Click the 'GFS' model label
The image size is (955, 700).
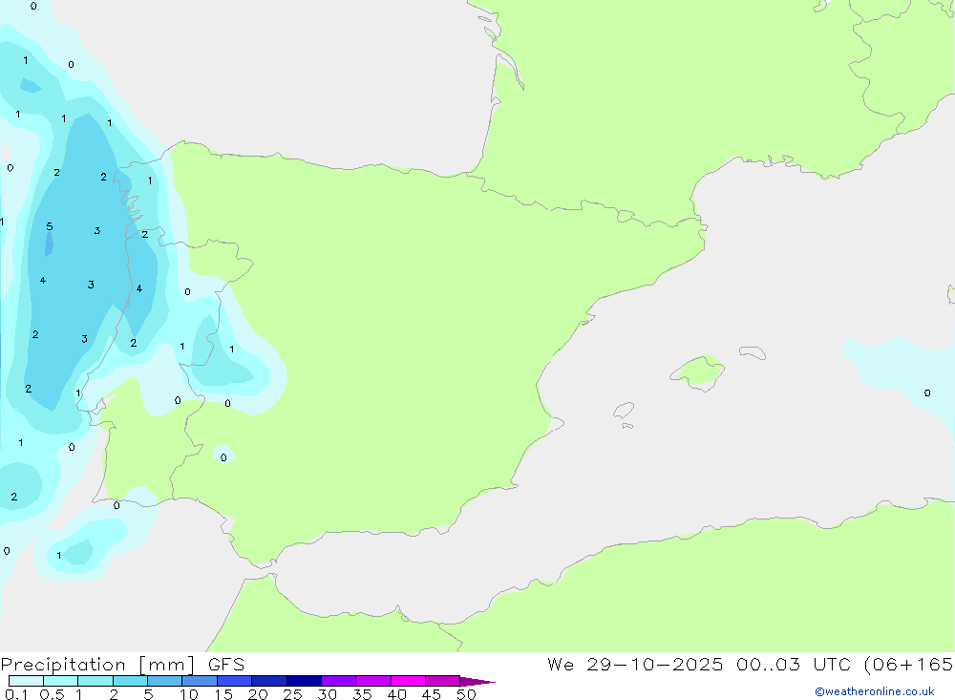(x=226, y=665)
